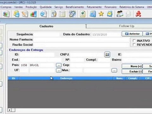152x114 pixels.
Task: Click the Pais code field showing 1058
Action: click(24, 65)
